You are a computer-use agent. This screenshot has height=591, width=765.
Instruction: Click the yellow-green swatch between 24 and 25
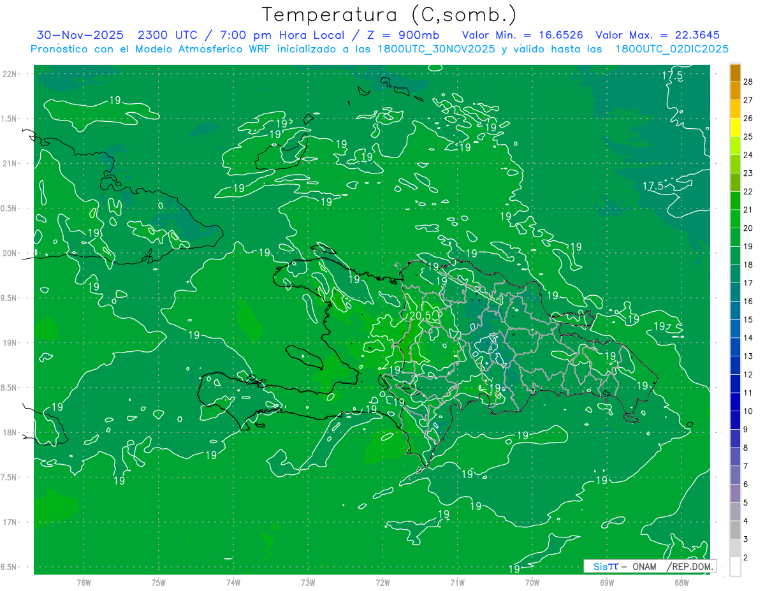pos(735,145)
